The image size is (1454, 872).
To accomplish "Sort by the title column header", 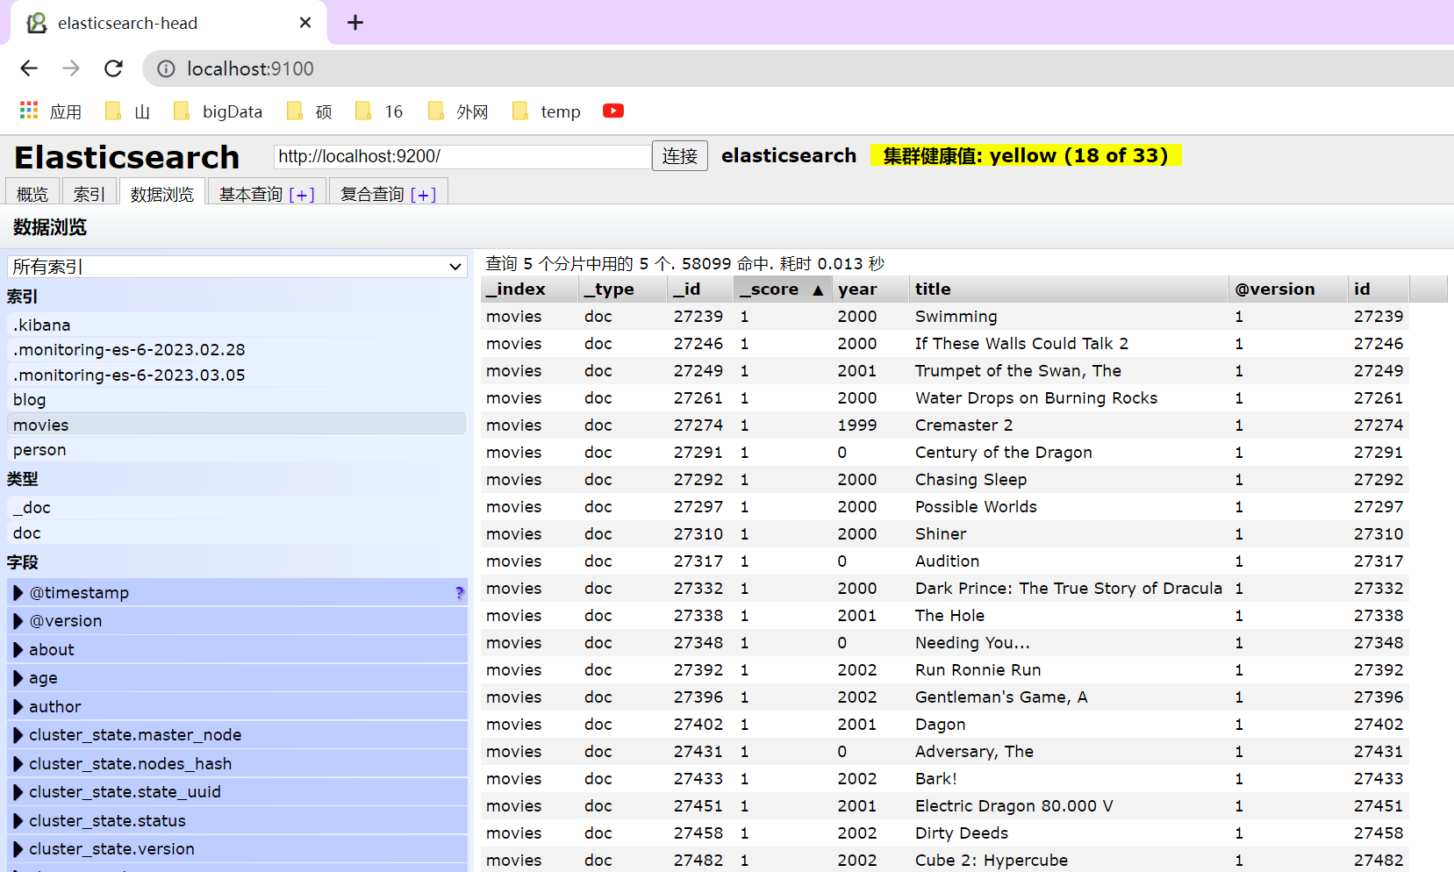I will [1068, 289].
